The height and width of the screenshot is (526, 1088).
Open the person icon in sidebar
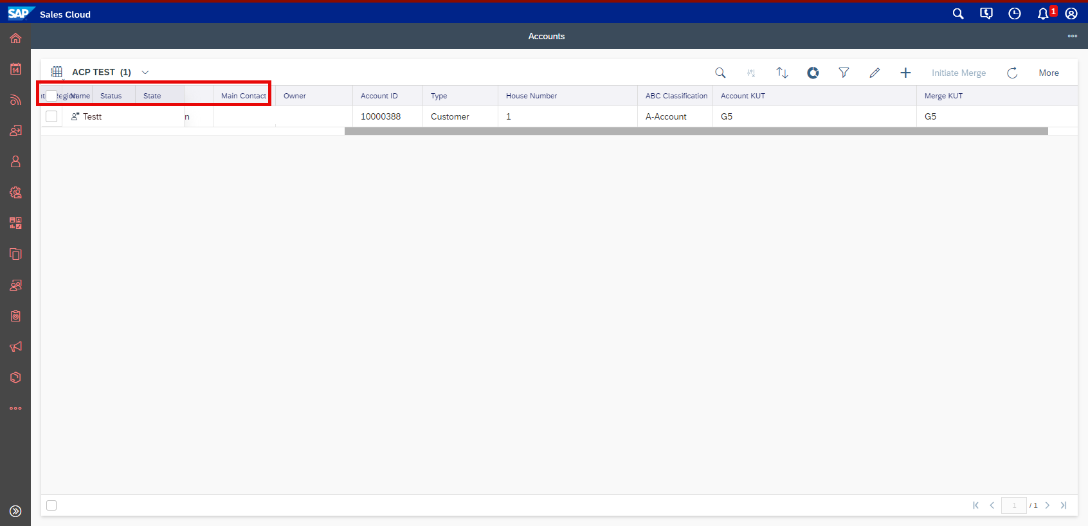point(15,161)
